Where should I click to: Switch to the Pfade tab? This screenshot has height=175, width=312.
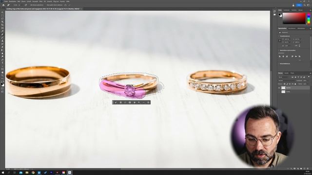point(292,73)
